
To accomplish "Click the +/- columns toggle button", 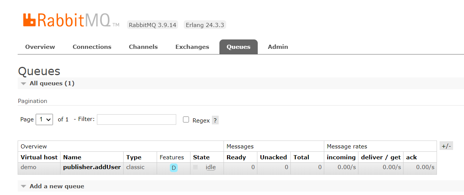I will coord(446,146).
